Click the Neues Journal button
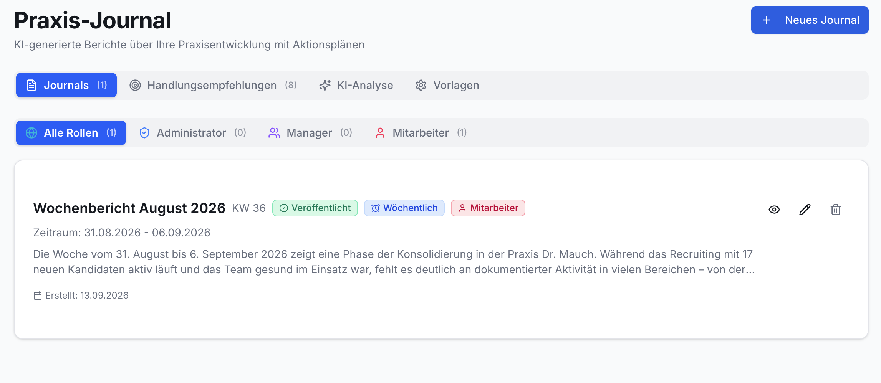881x383 pixels. point(810,20)
